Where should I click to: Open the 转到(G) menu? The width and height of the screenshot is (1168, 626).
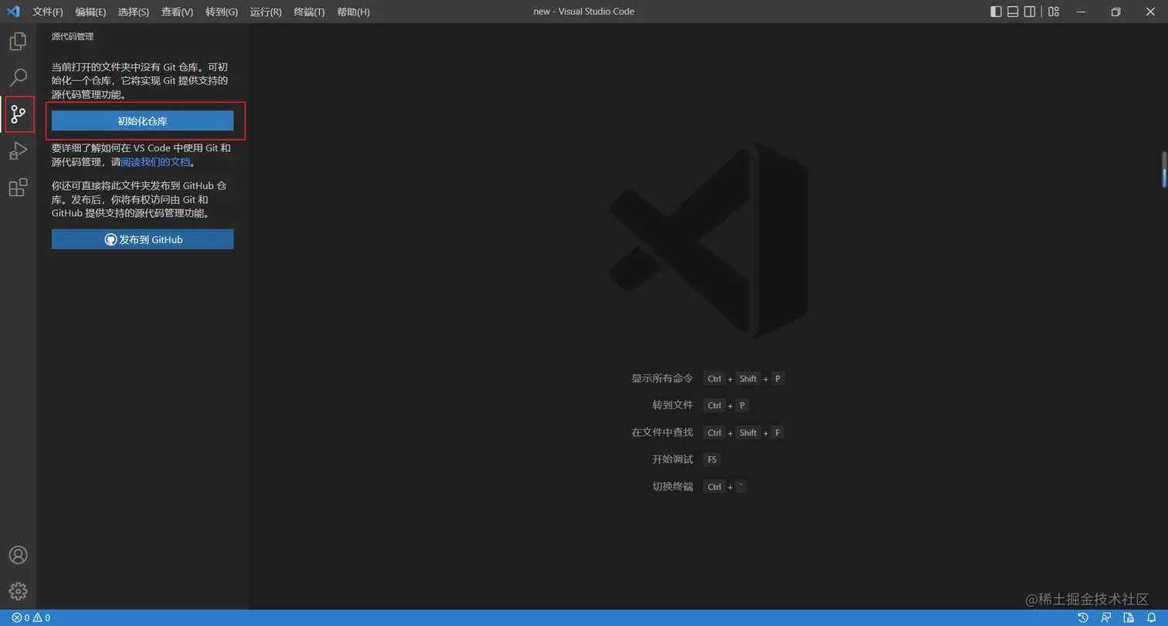click(222, 12)
